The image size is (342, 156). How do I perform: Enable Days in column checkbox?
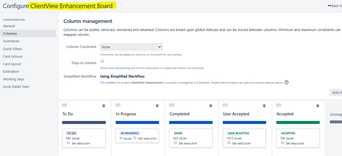[x=102, y=61]
